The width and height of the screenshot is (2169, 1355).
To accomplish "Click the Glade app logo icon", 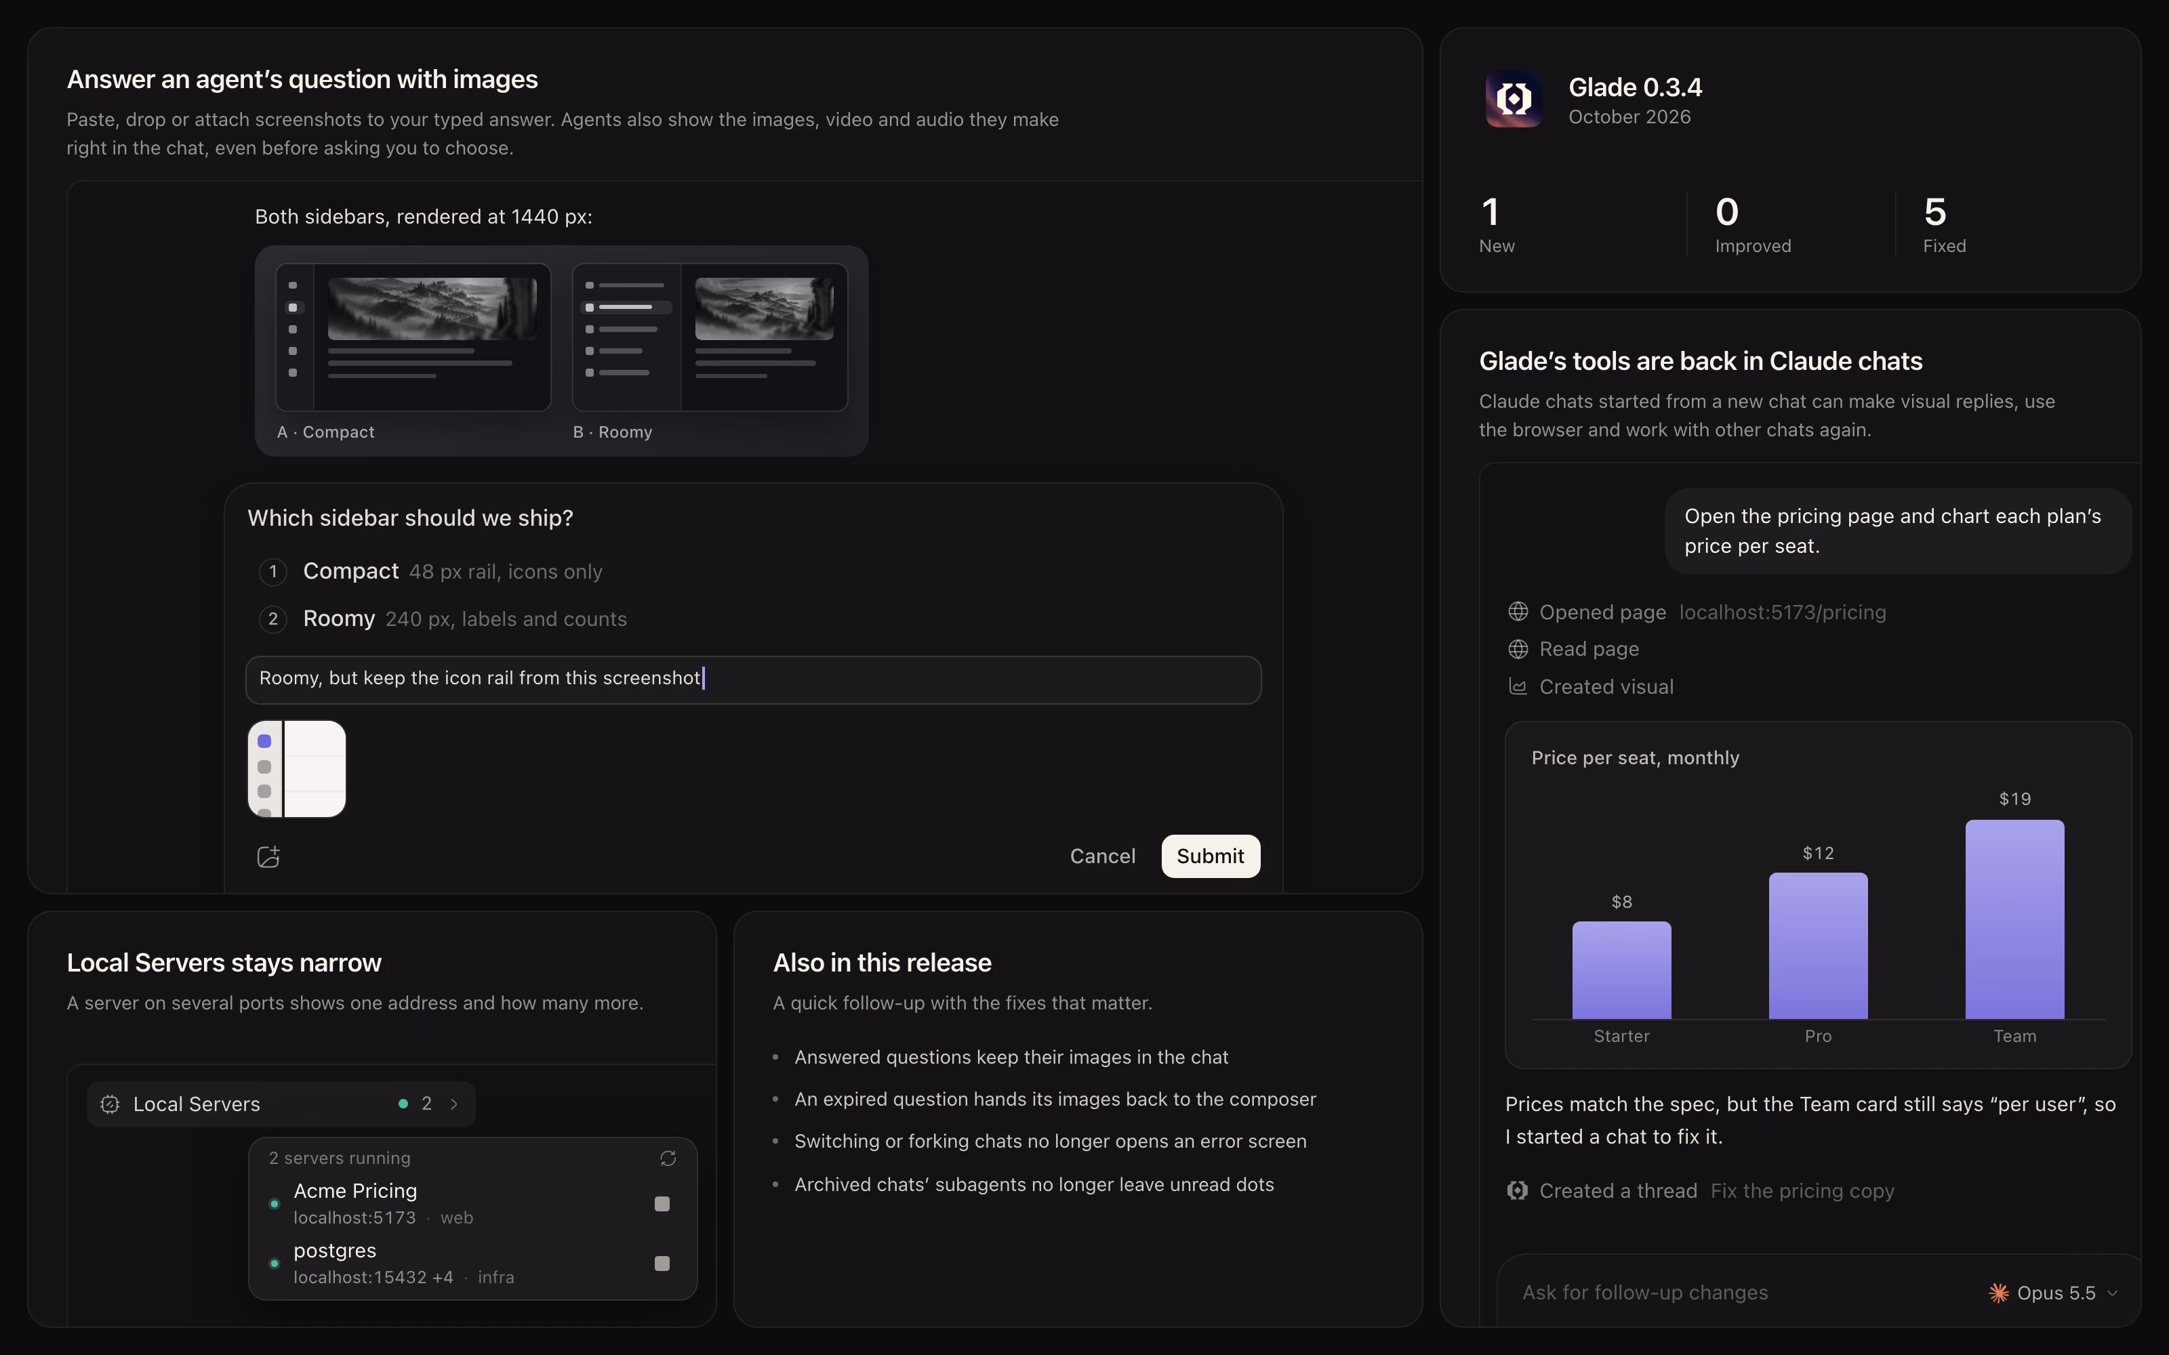I will [1513, 100].
